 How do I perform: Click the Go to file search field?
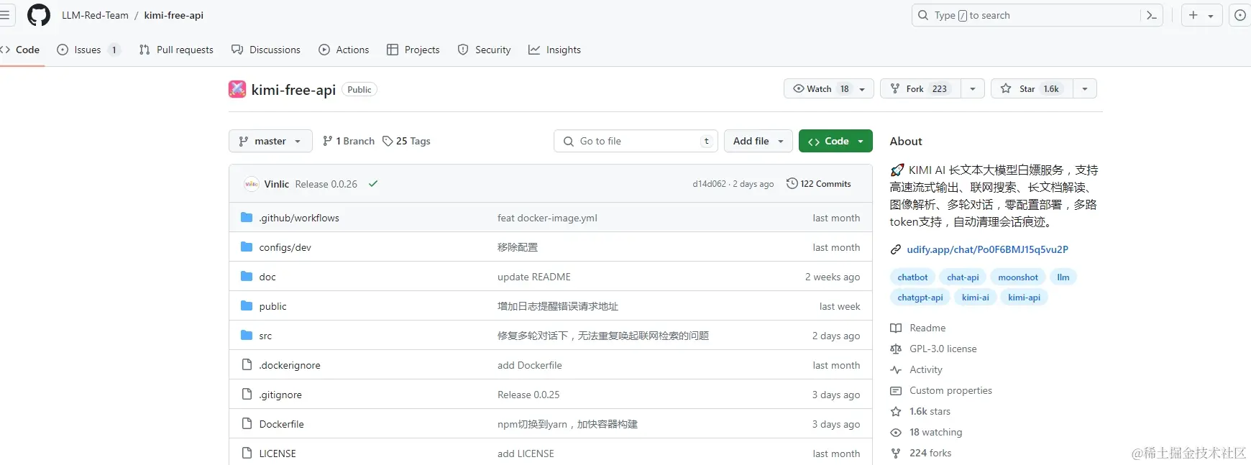[x=636, y=141]
